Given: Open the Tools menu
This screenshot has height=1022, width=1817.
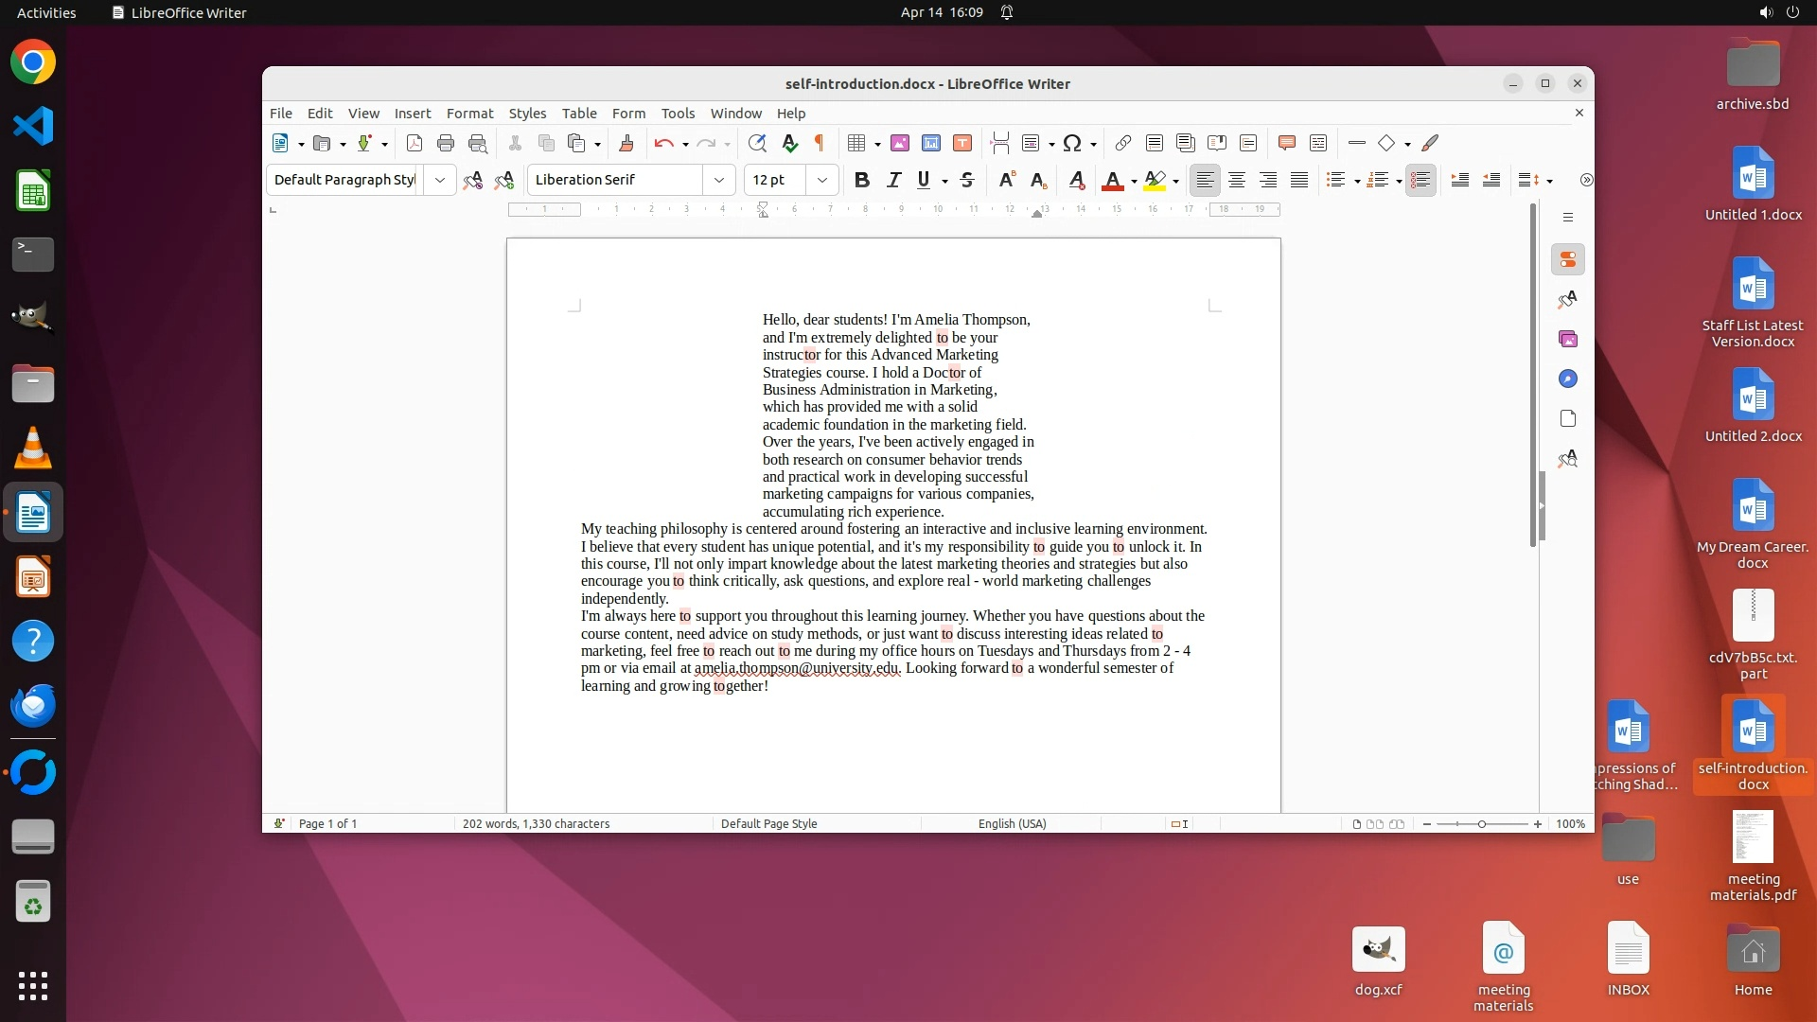Looking at the screenshot, I should click(678, 113).
